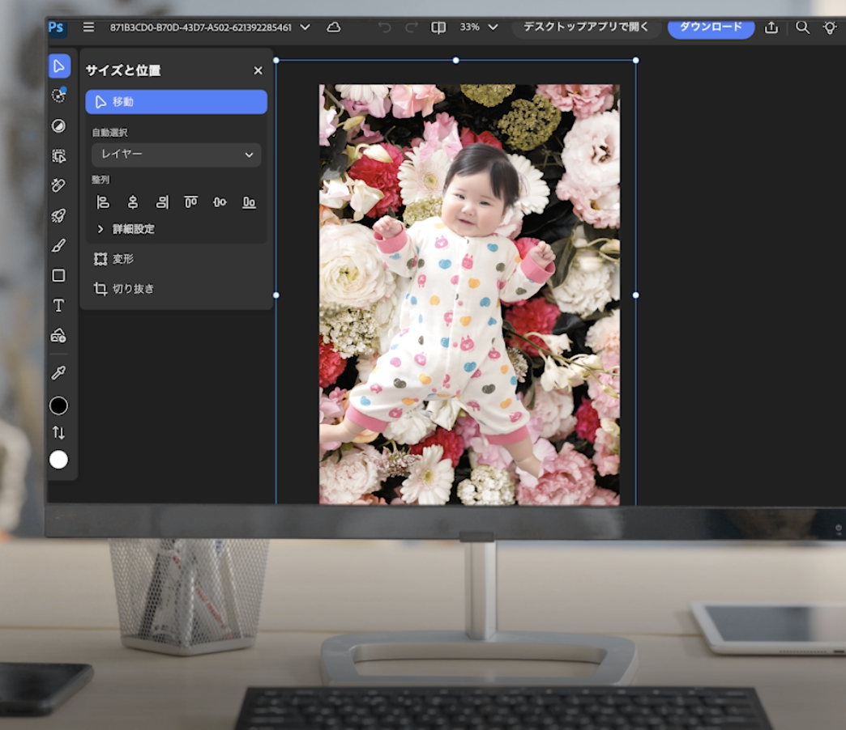Select the Rectangle shape tool
Screen dimensions: 846x730
coord(58,276)
